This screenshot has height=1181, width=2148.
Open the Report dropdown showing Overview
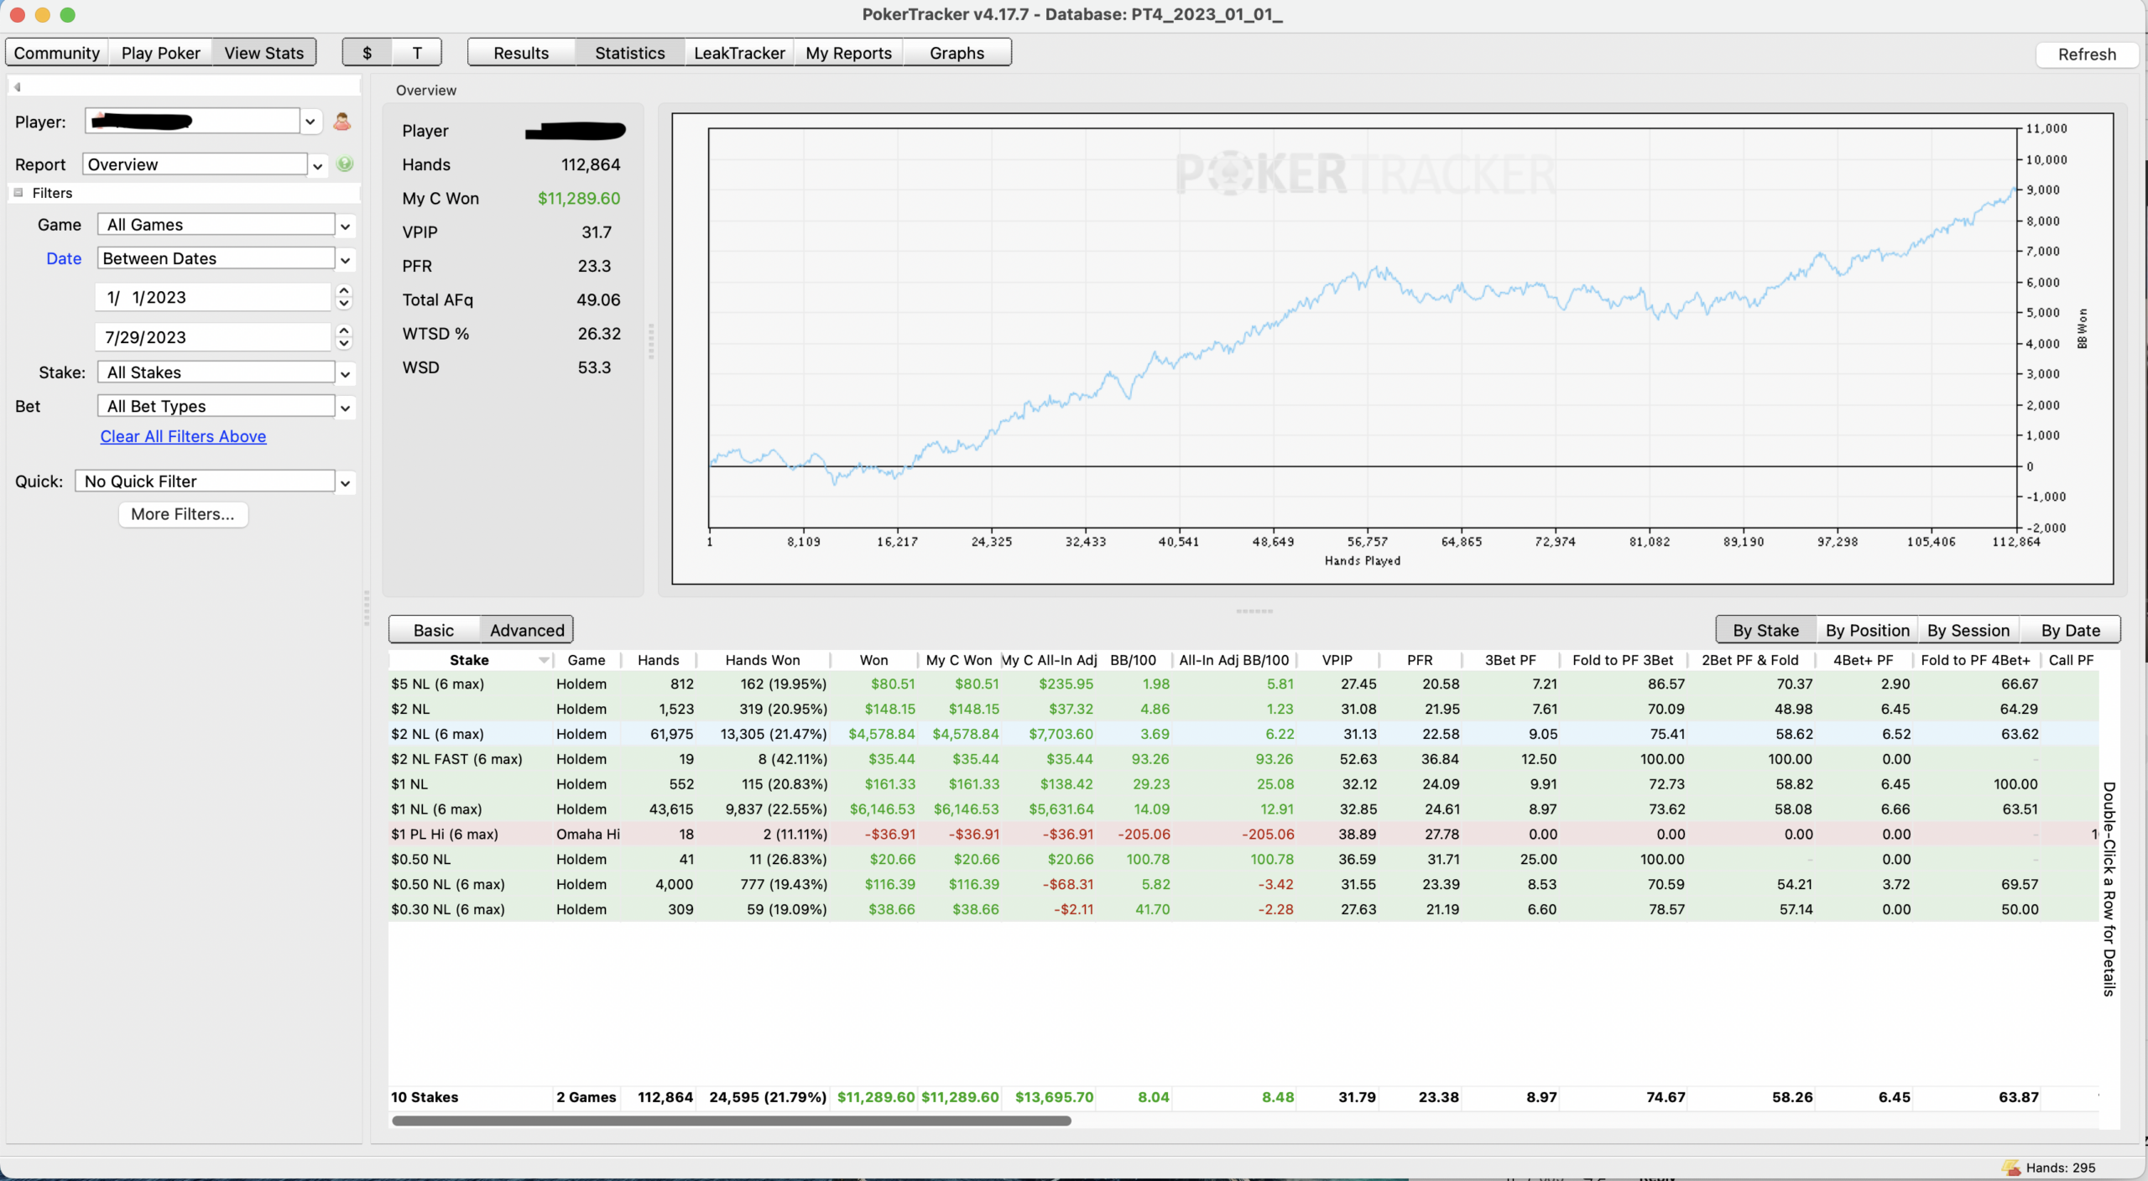coord(317,165)
